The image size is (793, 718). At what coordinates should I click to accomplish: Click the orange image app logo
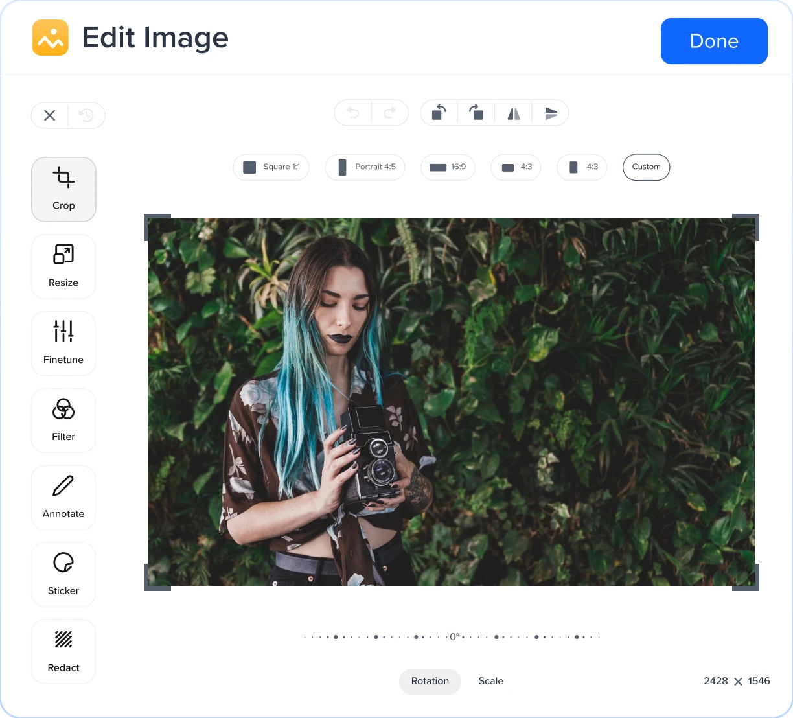(x=51, y=38)
